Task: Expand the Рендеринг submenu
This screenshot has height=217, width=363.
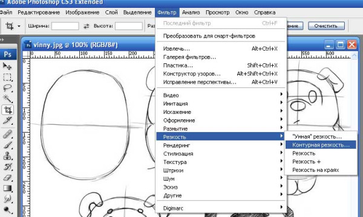Action: point(221,145)
